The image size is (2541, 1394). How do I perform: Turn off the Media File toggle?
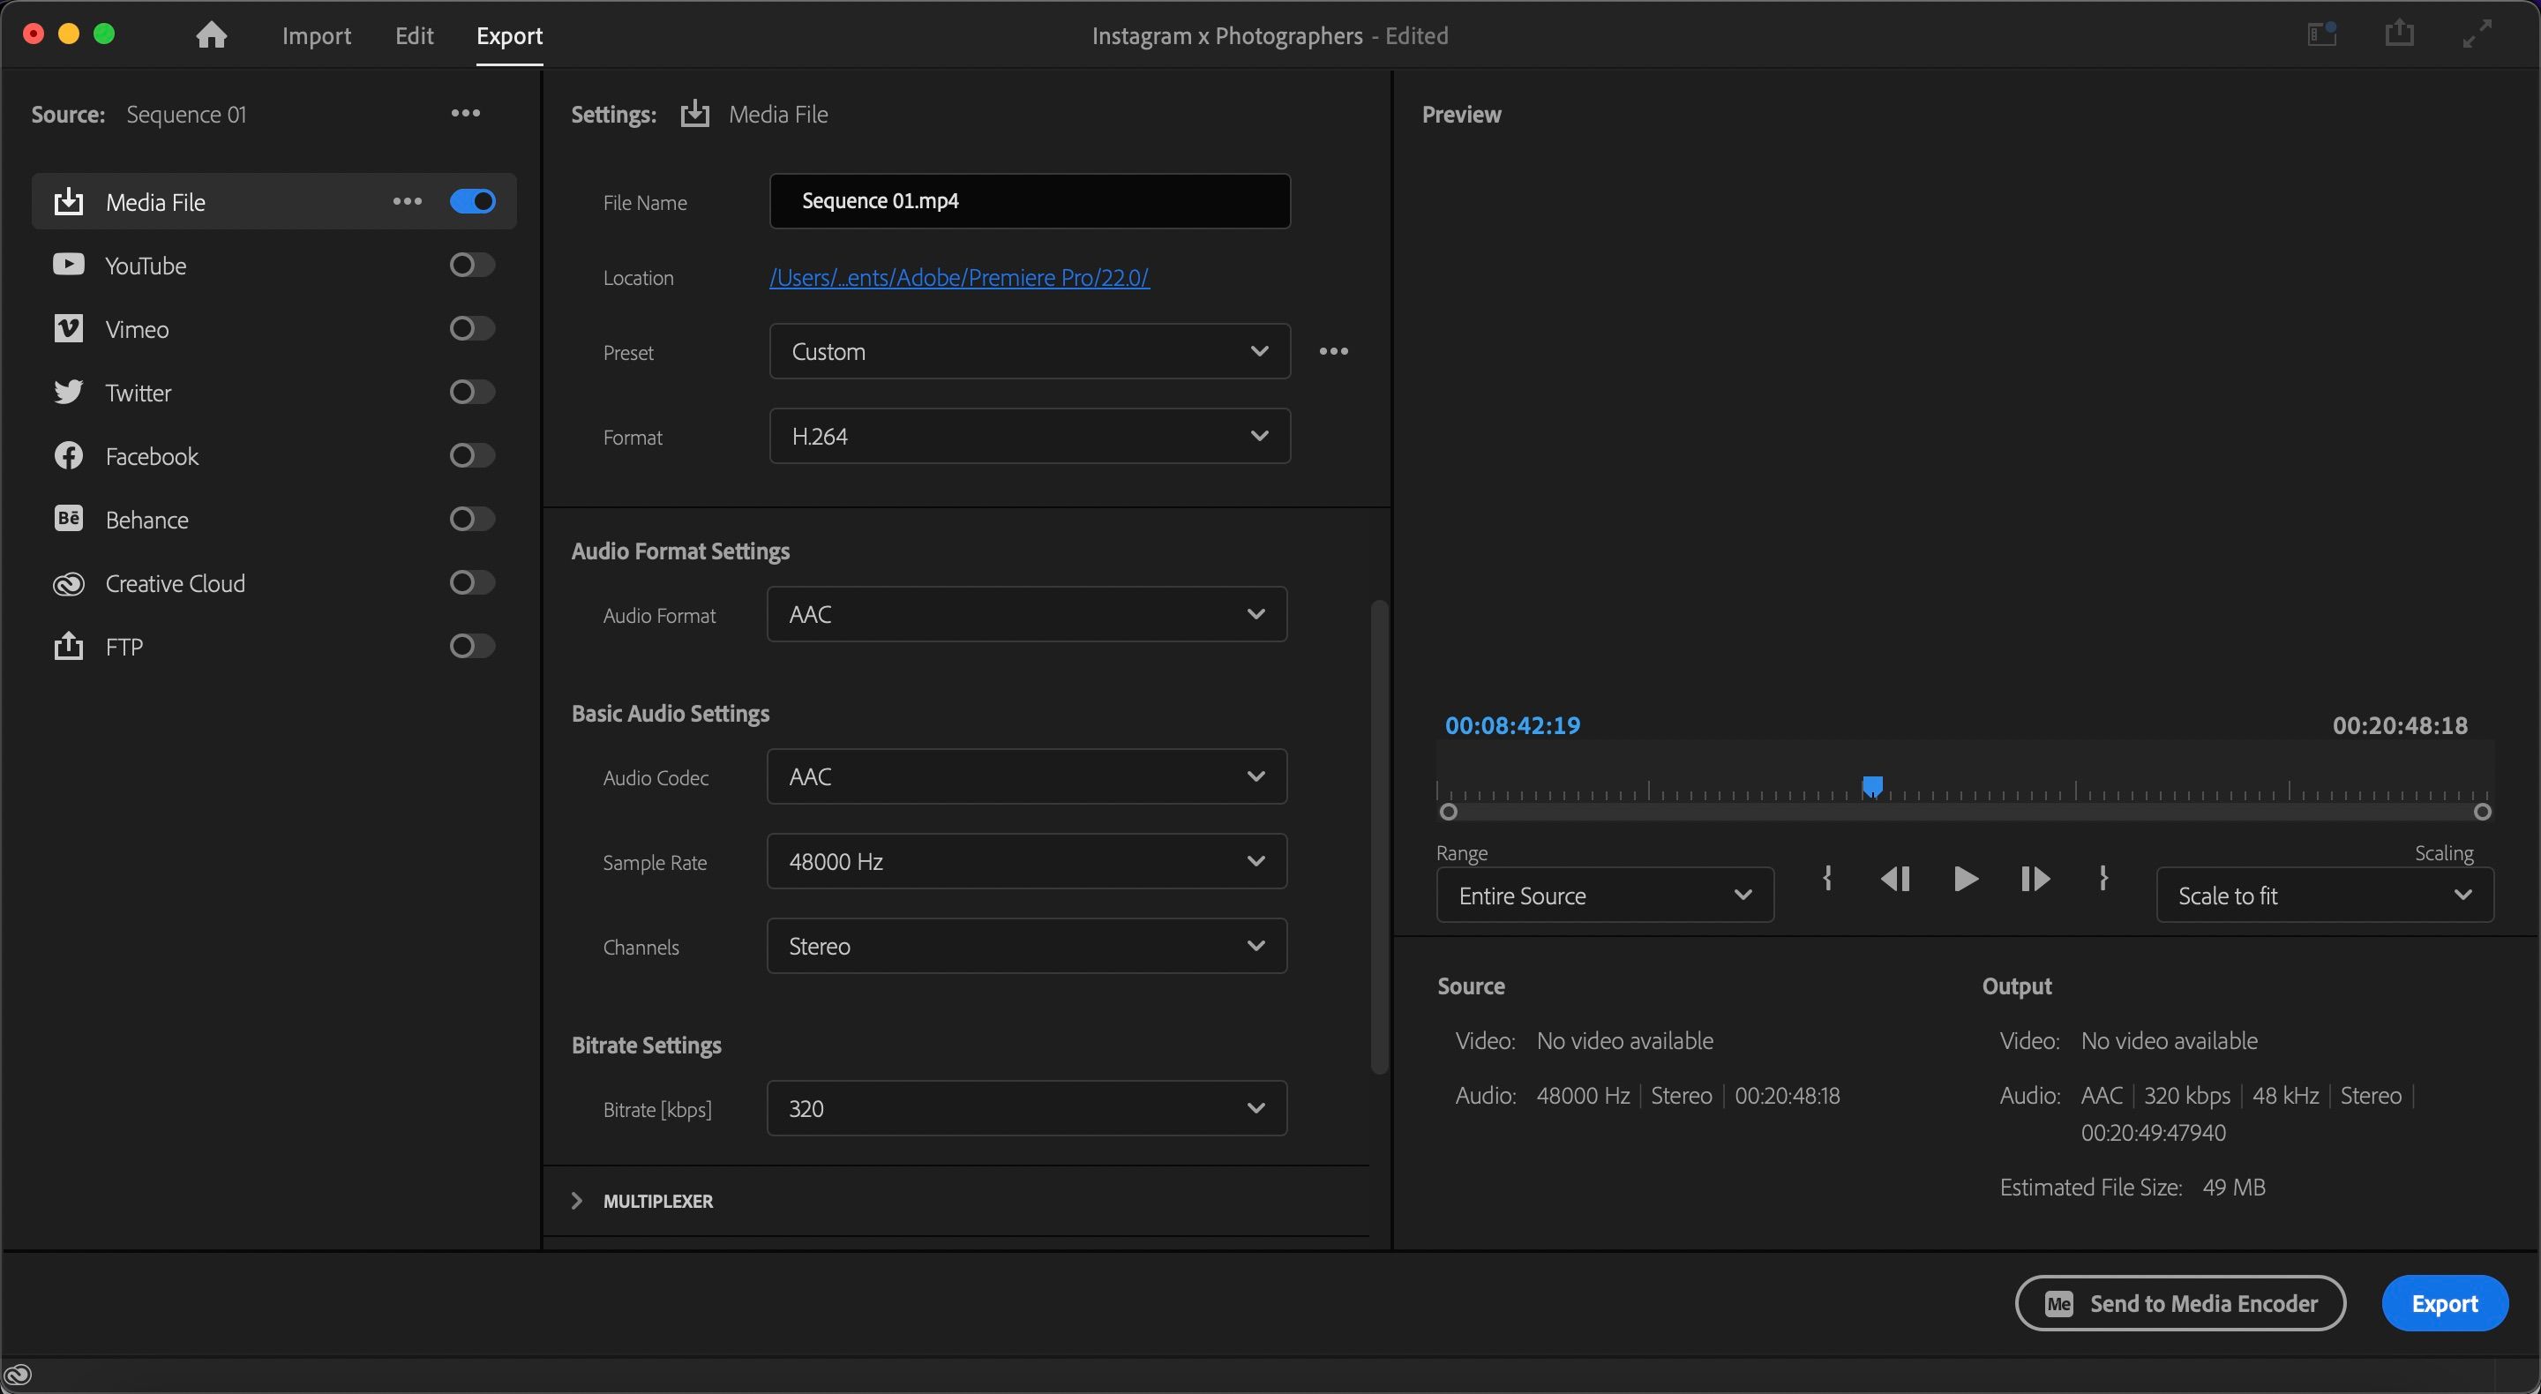point(471,201)
